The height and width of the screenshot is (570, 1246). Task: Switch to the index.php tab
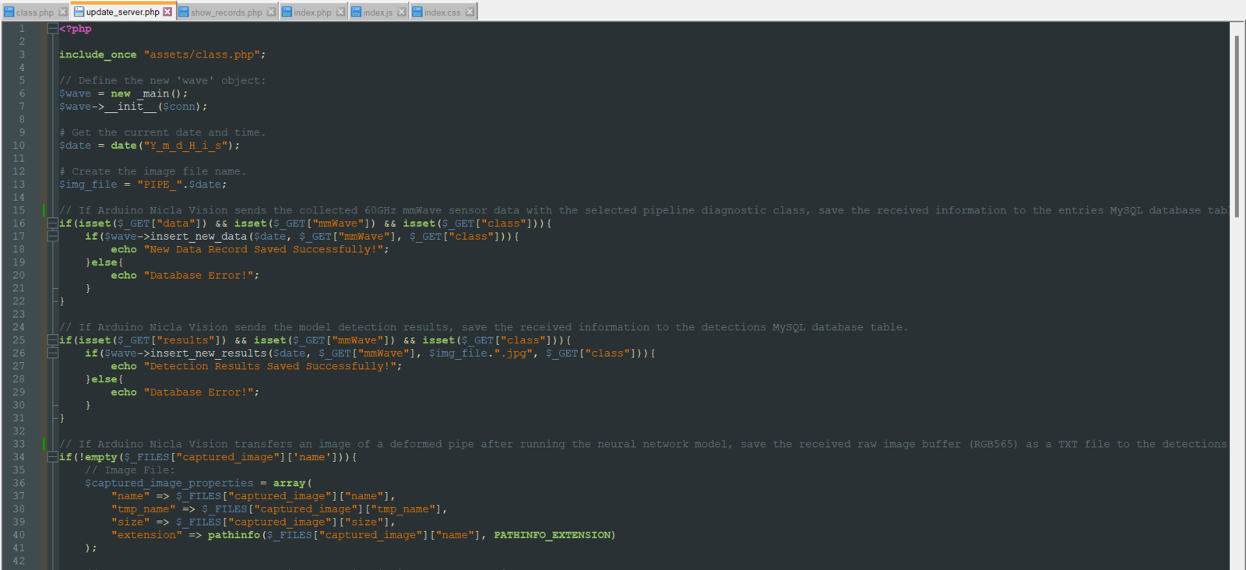pos(313,12)
